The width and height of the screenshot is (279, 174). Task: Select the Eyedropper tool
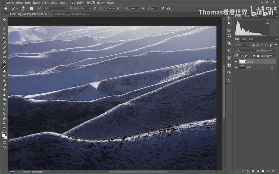tap(4, 43)
